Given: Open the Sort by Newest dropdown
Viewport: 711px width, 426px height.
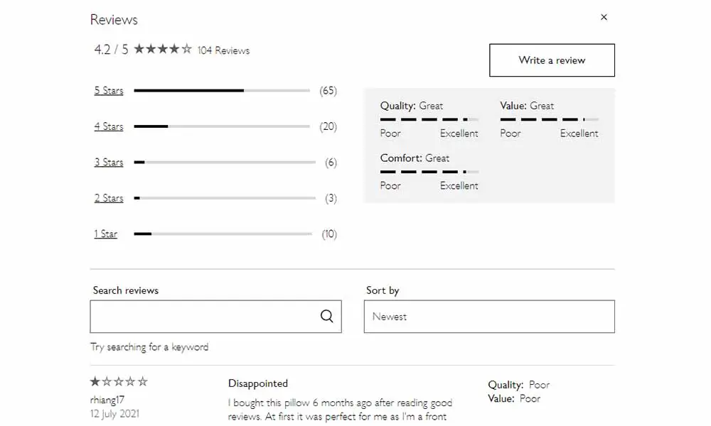Looking at the screenshot, I should coord(489,317).
